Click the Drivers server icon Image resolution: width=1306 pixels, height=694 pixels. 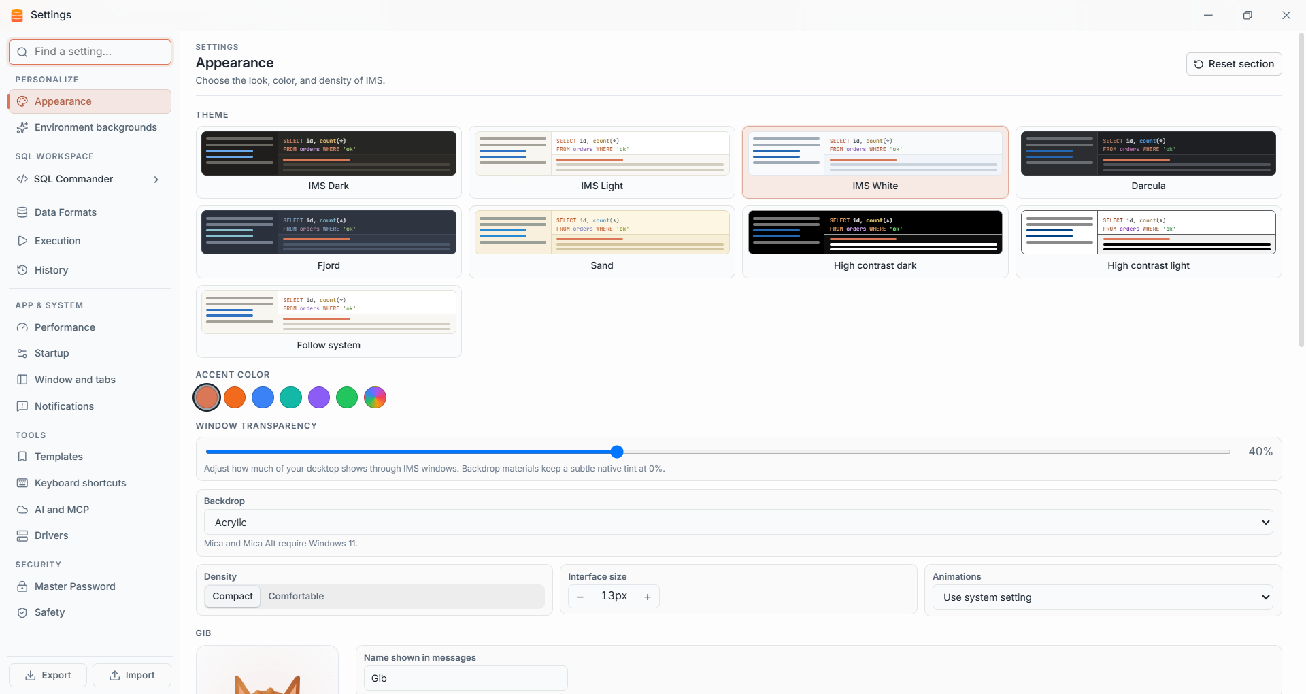[x=22, y=535]
